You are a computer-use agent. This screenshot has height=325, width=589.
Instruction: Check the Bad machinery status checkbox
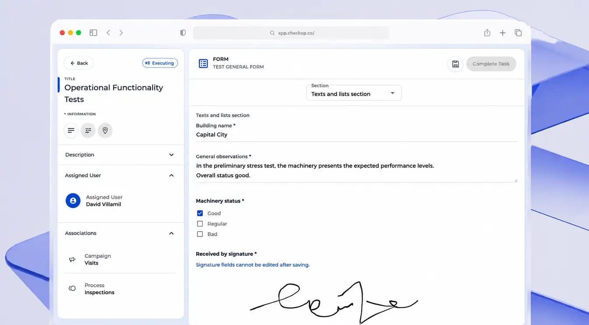pyautogui.click(x=200, y=234)
